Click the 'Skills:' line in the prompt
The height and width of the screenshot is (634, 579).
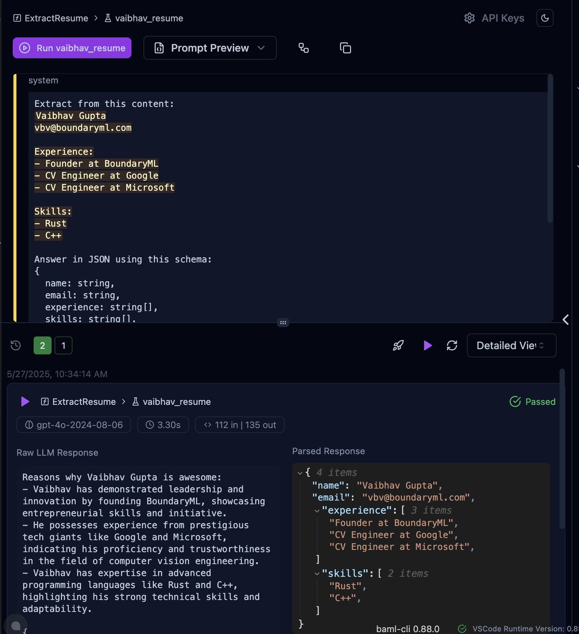coord(53,211)
